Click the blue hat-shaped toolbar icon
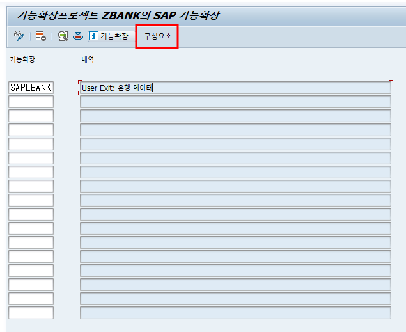This screenshot has width=406, height=332. (78, 36)
